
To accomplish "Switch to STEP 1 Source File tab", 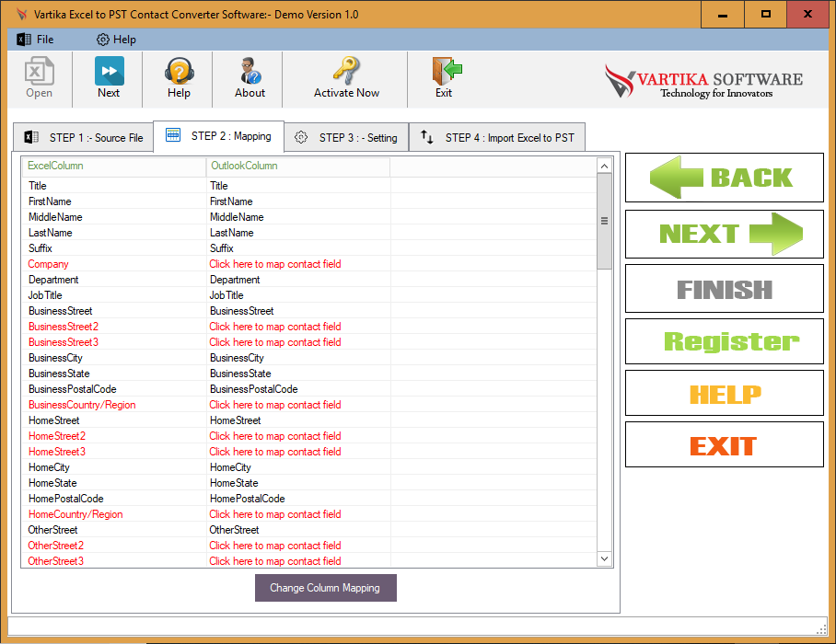I will [x=84, y=137].
